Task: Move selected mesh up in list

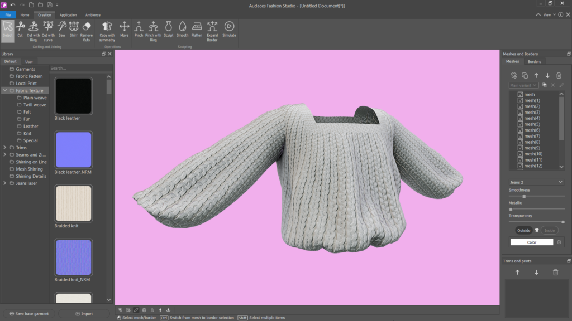Action: 536,76
